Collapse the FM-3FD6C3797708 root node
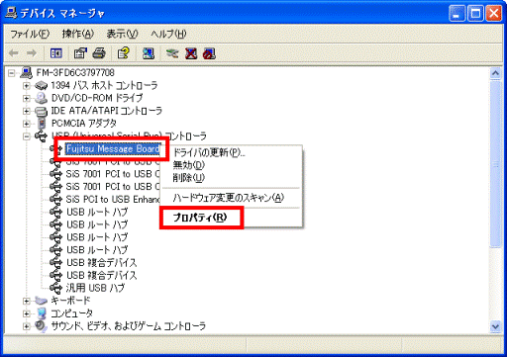Image resolution: width=507 pixels, height=357 pixels. tap(12, 73)
